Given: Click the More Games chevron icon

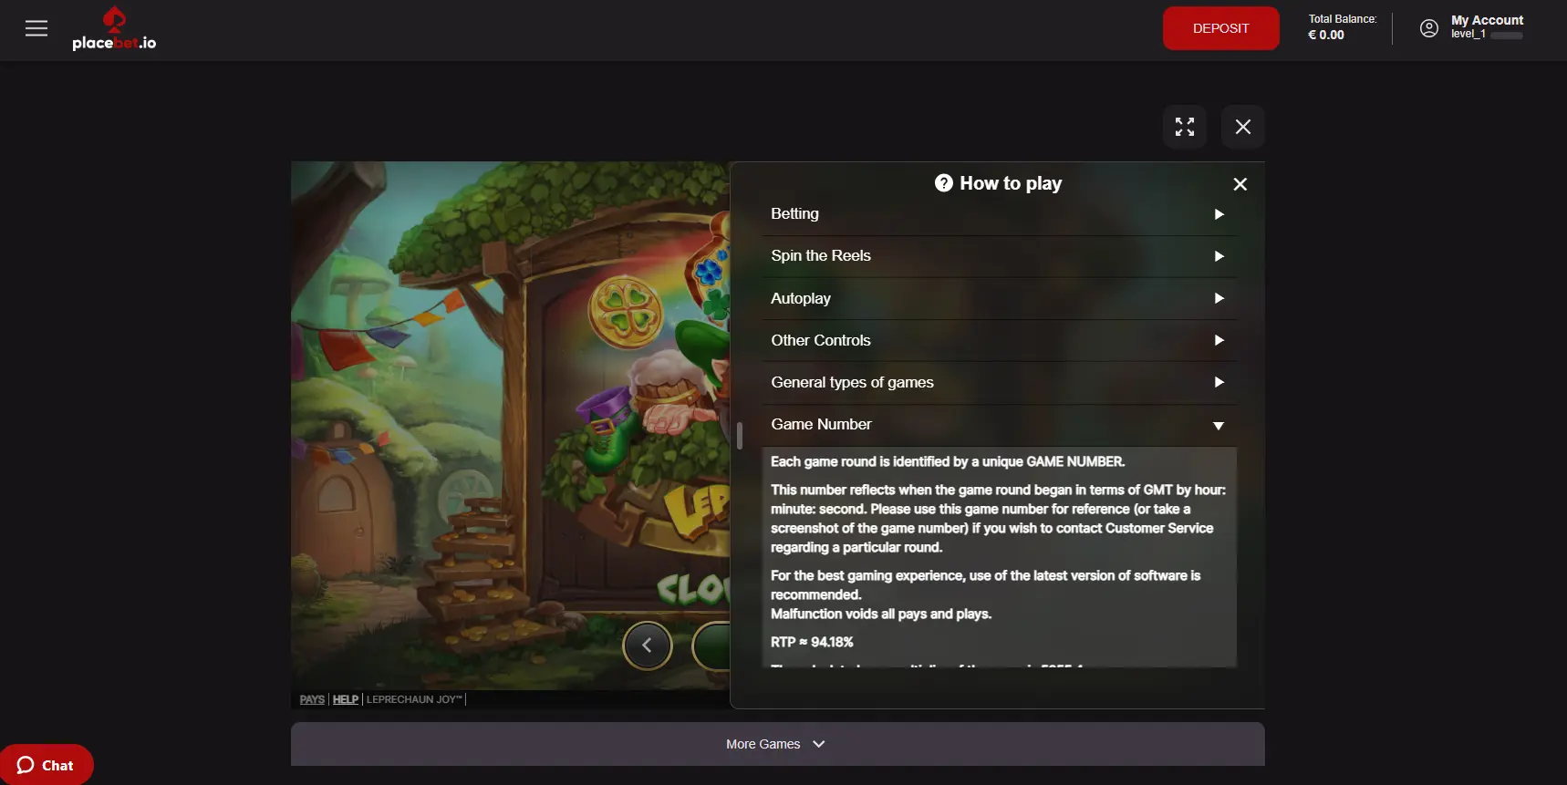Looking at the screenshot, I should (x=819, y=744).
